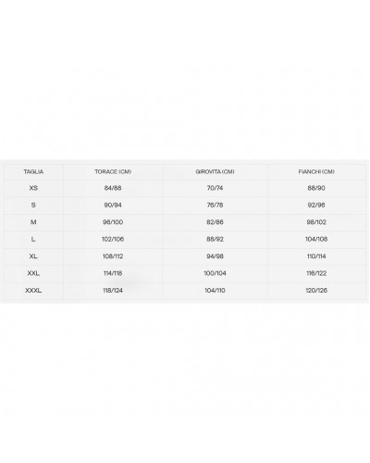Click the TAGLIA column header
Image resolution: width=370 pixels, height=463 pixels.
[x=33, y=171]
